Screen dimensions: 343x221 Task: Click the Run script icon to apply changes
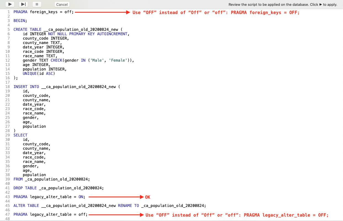click(10, 4)
